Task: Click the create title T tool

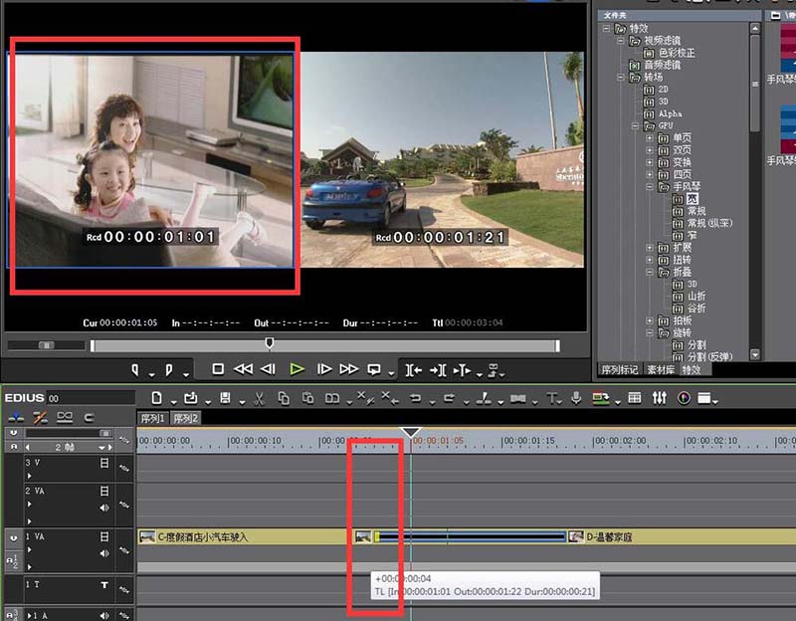Action: pos(552,398)
